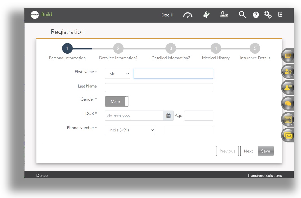Image resolution: width=301 pixels, height=198 pixels.
Task: Go to step 5 Insurance Details
Action: (x=255, y=48)
